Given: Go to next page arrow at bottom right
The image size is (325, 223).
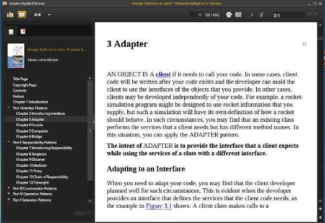Looking at the screenshot, I should pyautogui.click(x=320, y=217).
